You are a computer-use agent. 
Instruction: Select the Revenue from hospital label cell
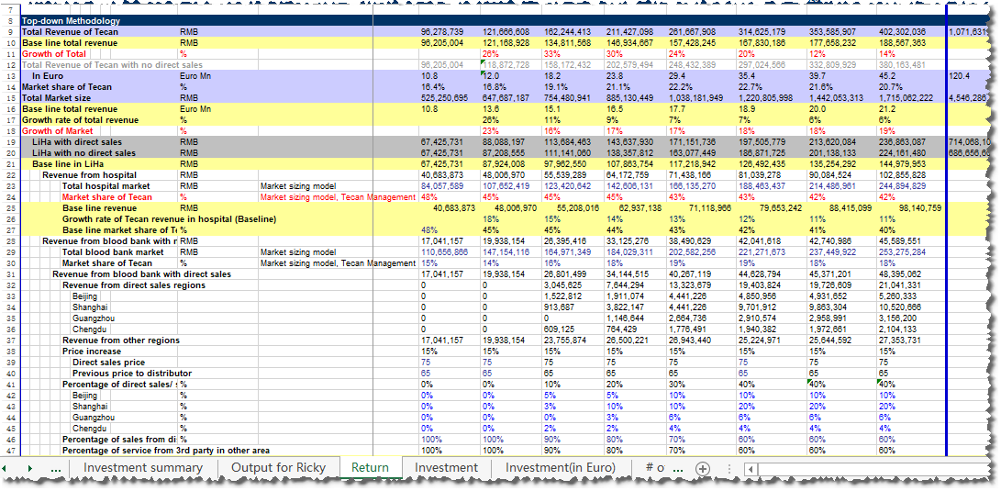(89, 175)
